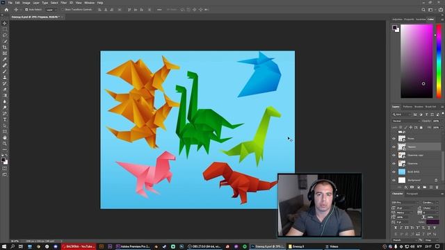Add a layer mask
445x250 pixels.
[x=412, y=187]
